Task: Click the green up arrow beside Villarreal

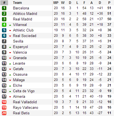Action: [x=10, y=25]
